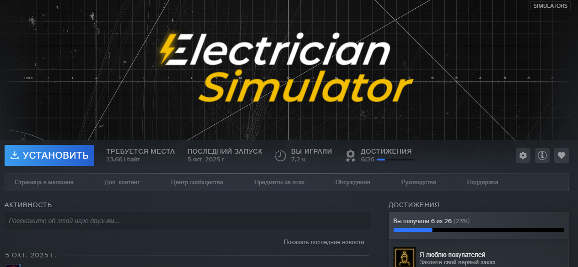The width and height of the screenshot is (578, 267).
Task: Click the blue Установить install button
Action: click(x=49, y=155)
